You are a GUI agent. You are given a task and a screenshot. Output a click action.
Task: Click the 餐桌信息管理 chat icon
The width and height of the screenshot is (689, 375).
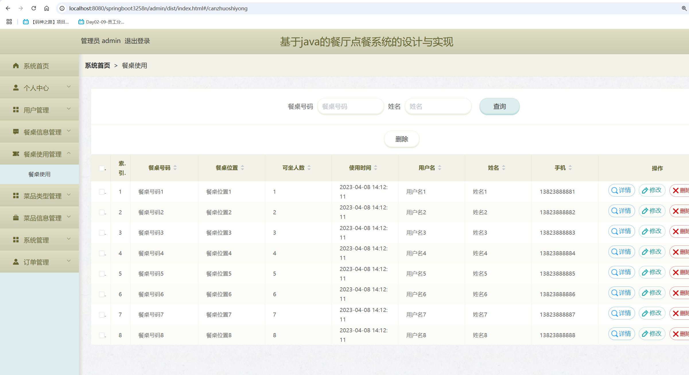pyautogui.click(x=16, y=132)
